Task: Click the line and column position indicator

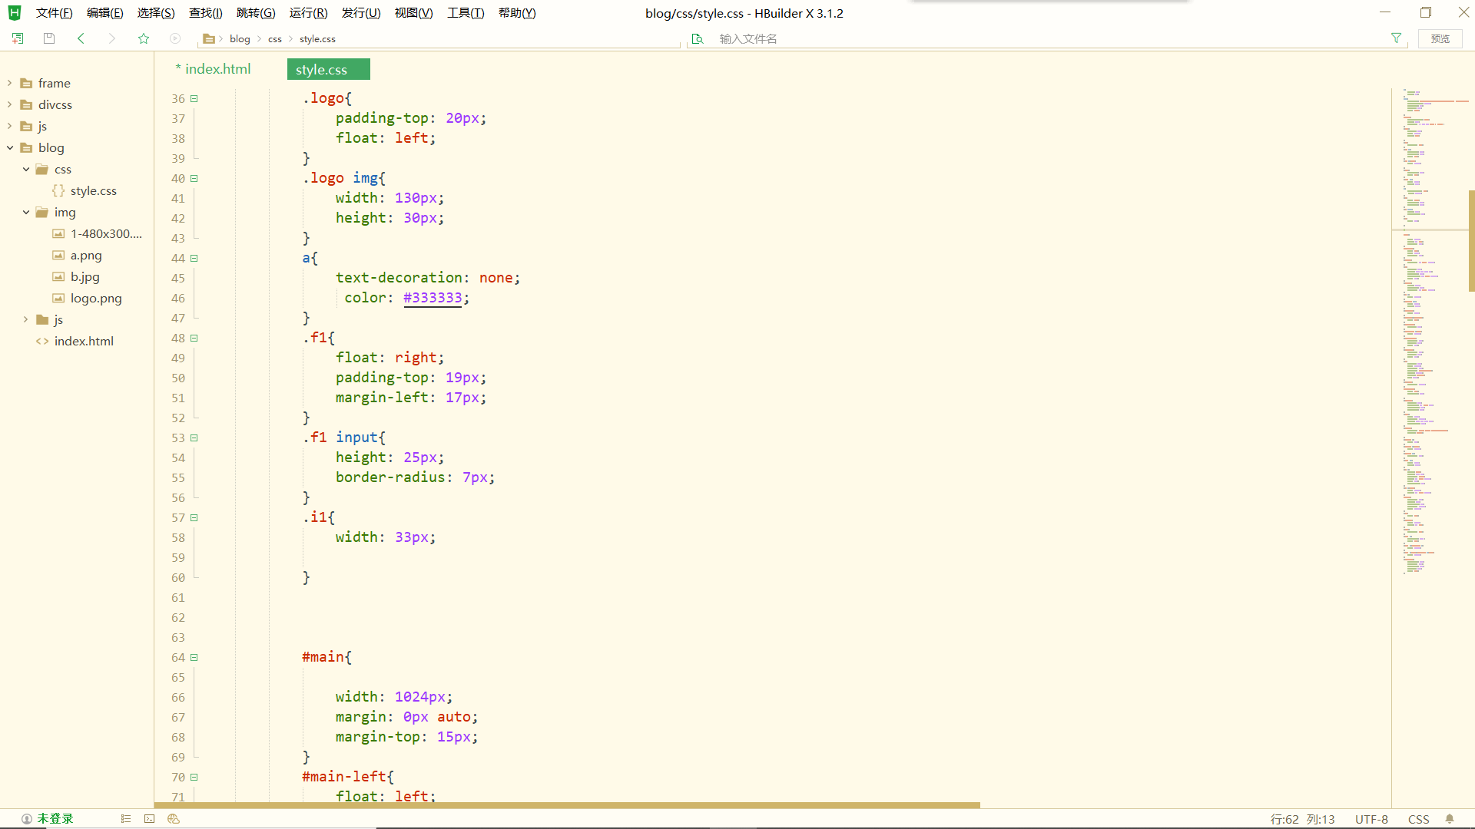Action: click(1302, 819)
